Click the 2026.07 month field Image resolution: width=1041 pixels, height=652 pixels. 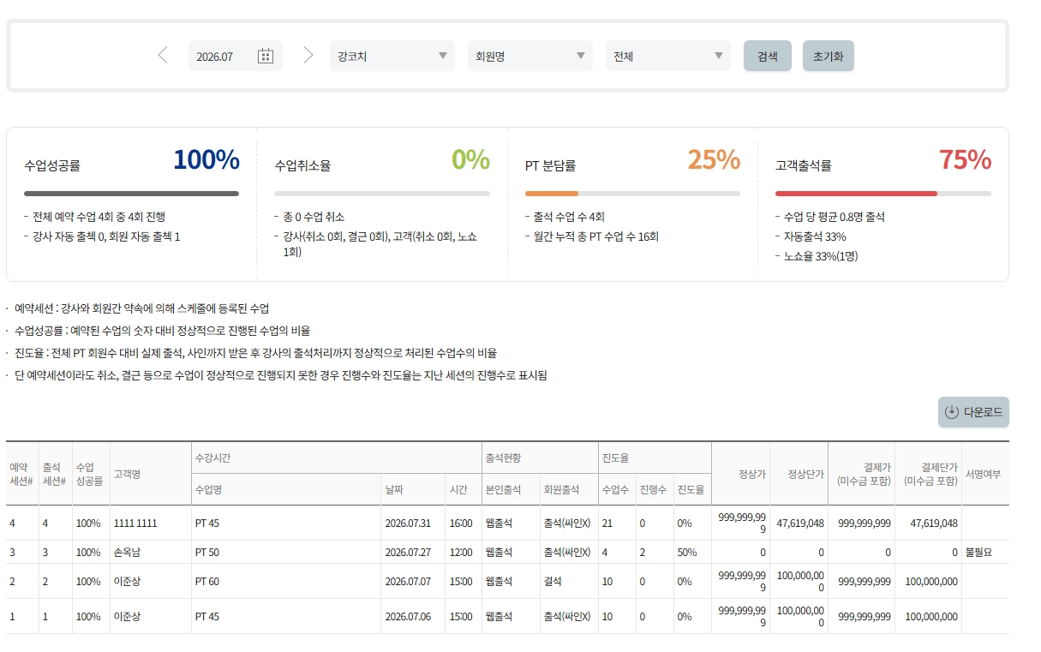coord(236,56)
